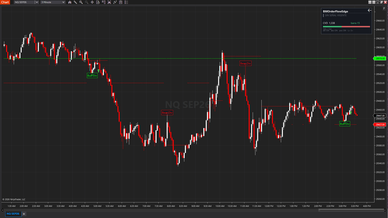388x218 pixels.
Task: Click the BMOrderFlowEdge panel title
Action: click(335, 11)
